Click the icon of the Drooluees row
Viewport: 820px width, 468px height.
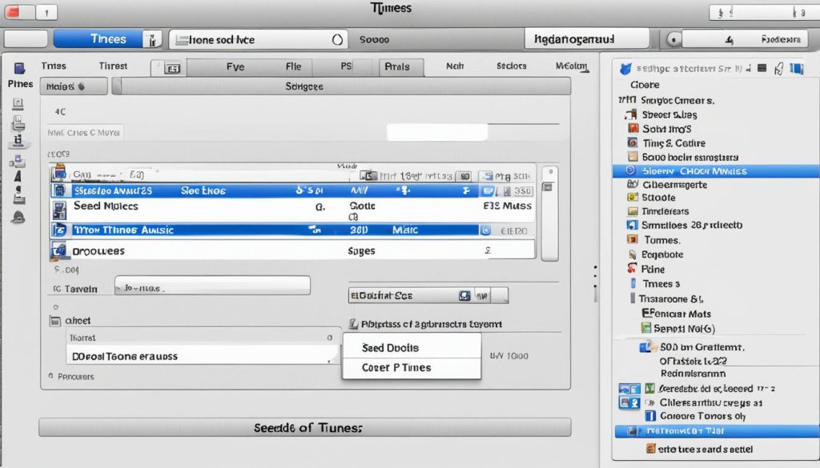tap(59, 250)
